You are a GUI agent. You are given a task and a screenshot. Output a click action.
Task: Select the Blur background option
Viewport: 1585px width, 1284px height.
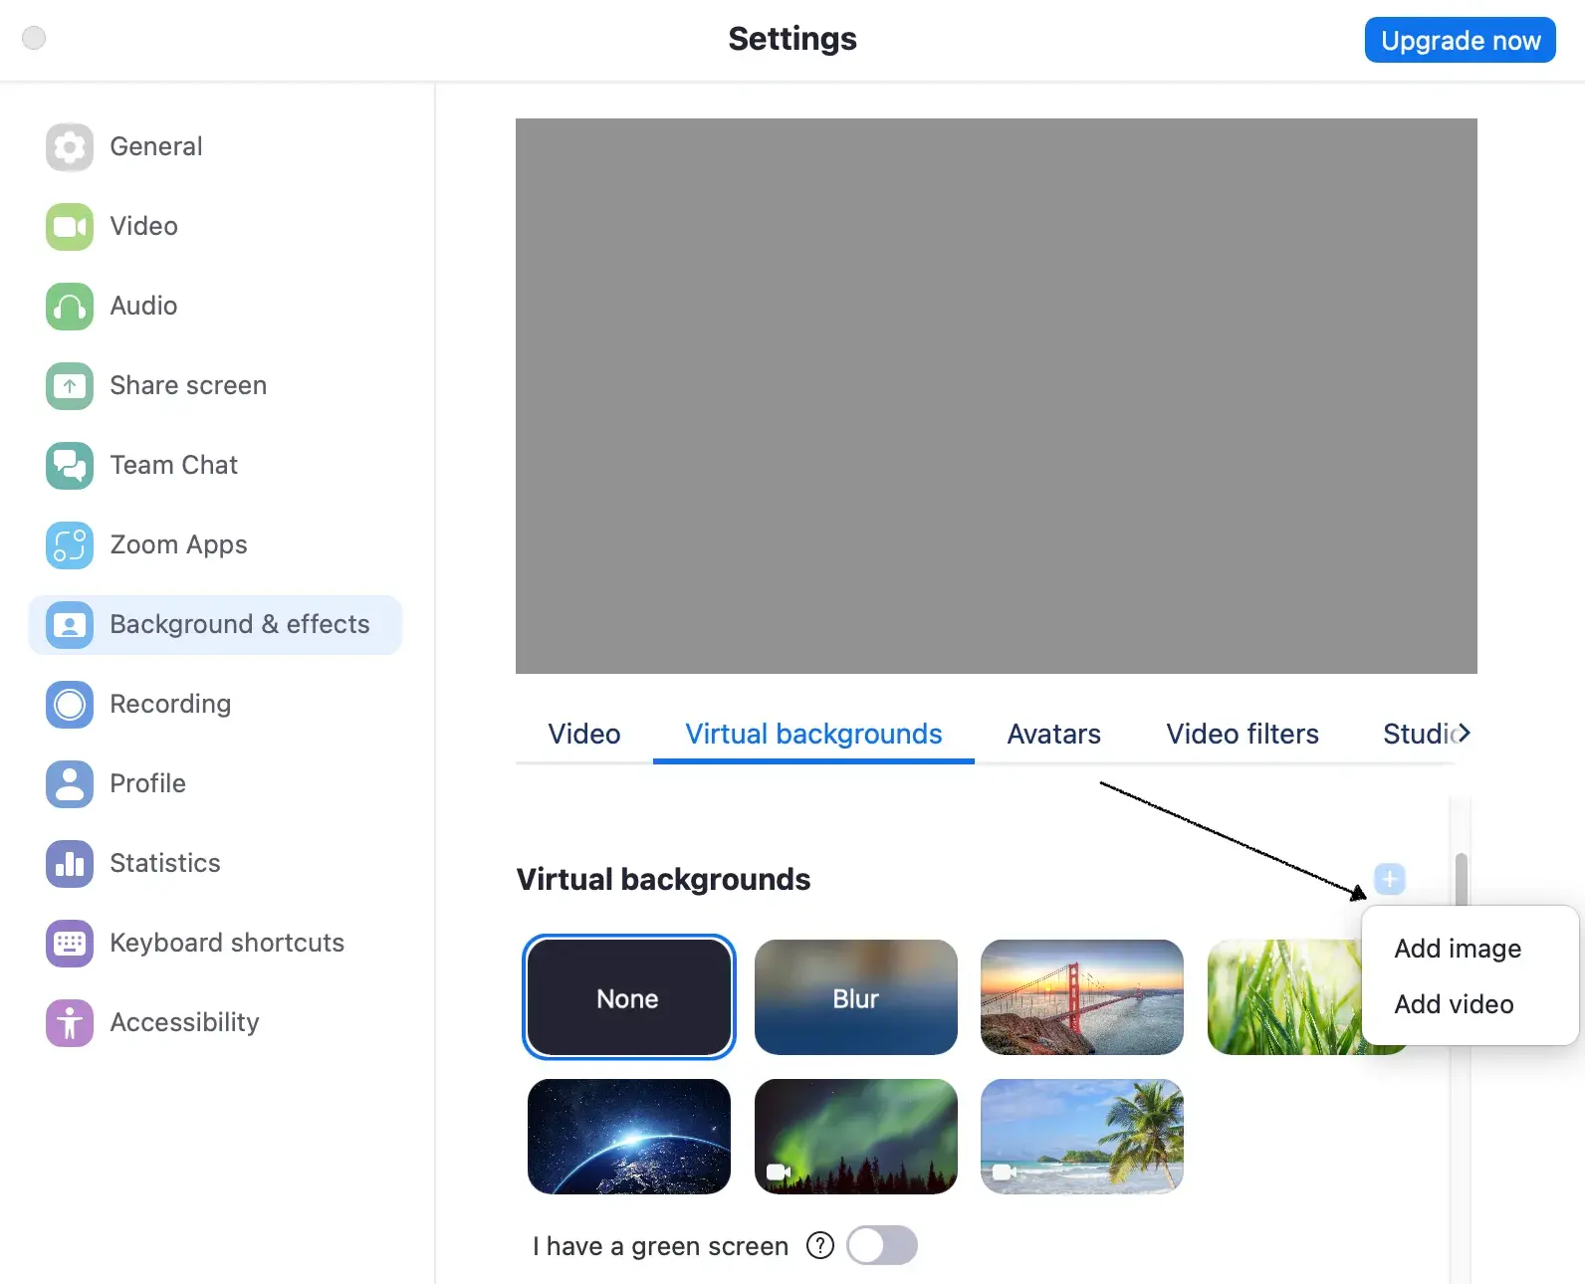pos(856,997)
